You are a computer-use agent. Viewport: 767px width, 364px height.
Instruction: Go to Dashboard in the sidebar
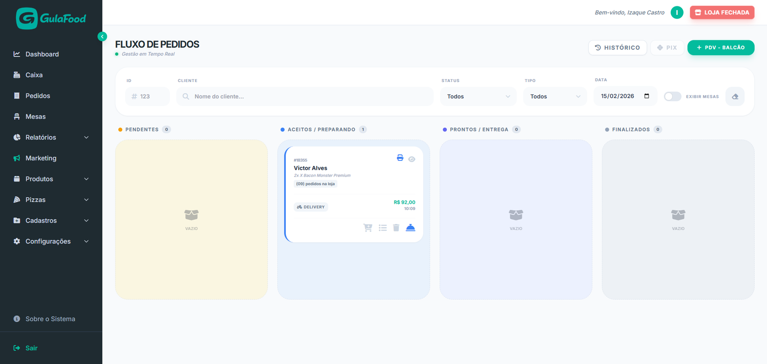tap(42, 54)
